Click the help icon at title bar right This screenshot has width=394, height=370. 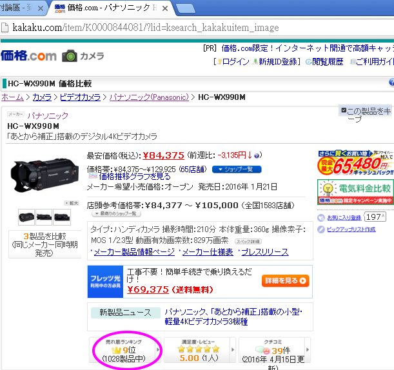coord(391,82)
